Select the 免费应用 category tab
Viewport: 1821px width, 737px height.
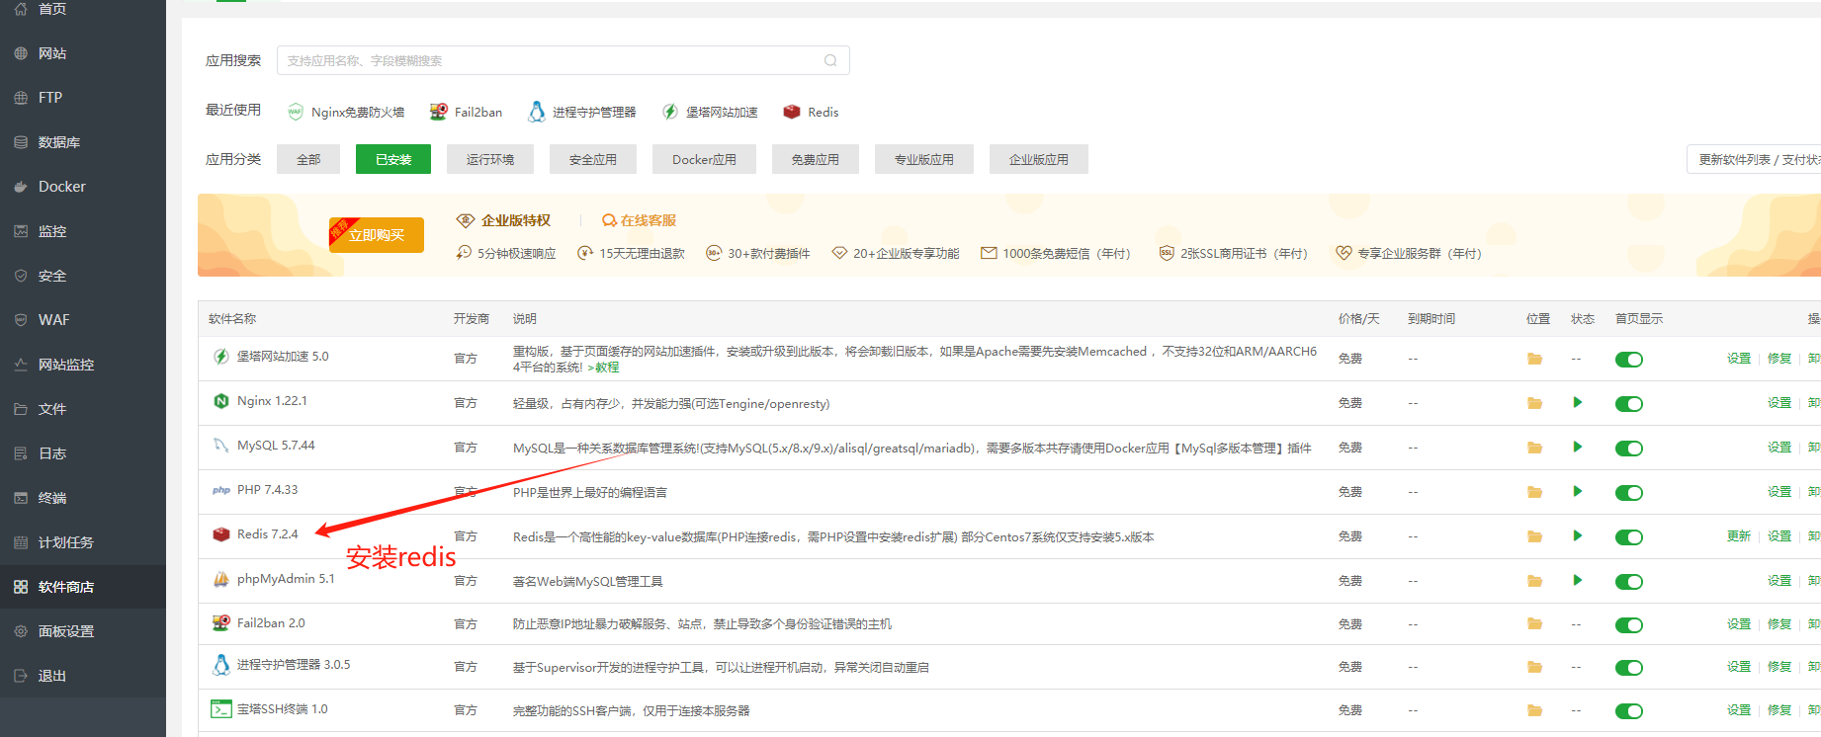point(816,159)
